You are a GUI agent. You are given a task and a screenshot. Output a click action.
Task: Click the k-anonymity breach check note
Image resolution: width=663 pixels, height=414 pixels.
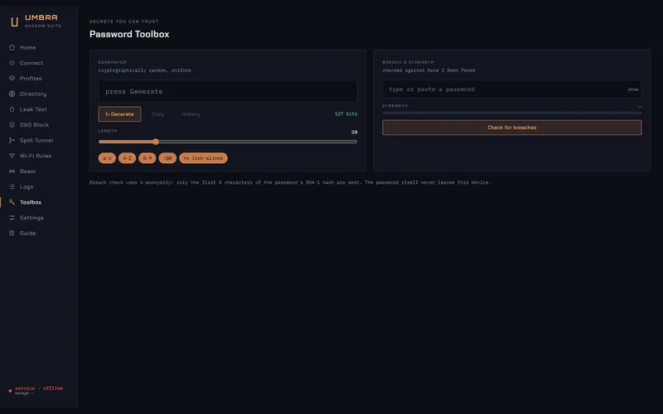290,182
